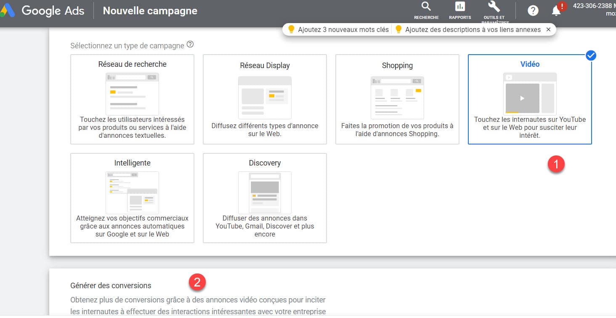Image resolution: width=616 pixels, height=318 pixels.
Task: Click the Vidéo player illustration
Action: tap(530, 94)
